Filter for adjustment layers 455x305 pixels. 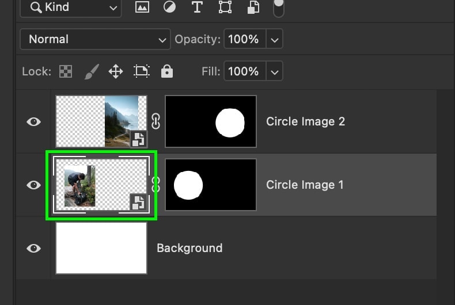[x=169, y=7]
